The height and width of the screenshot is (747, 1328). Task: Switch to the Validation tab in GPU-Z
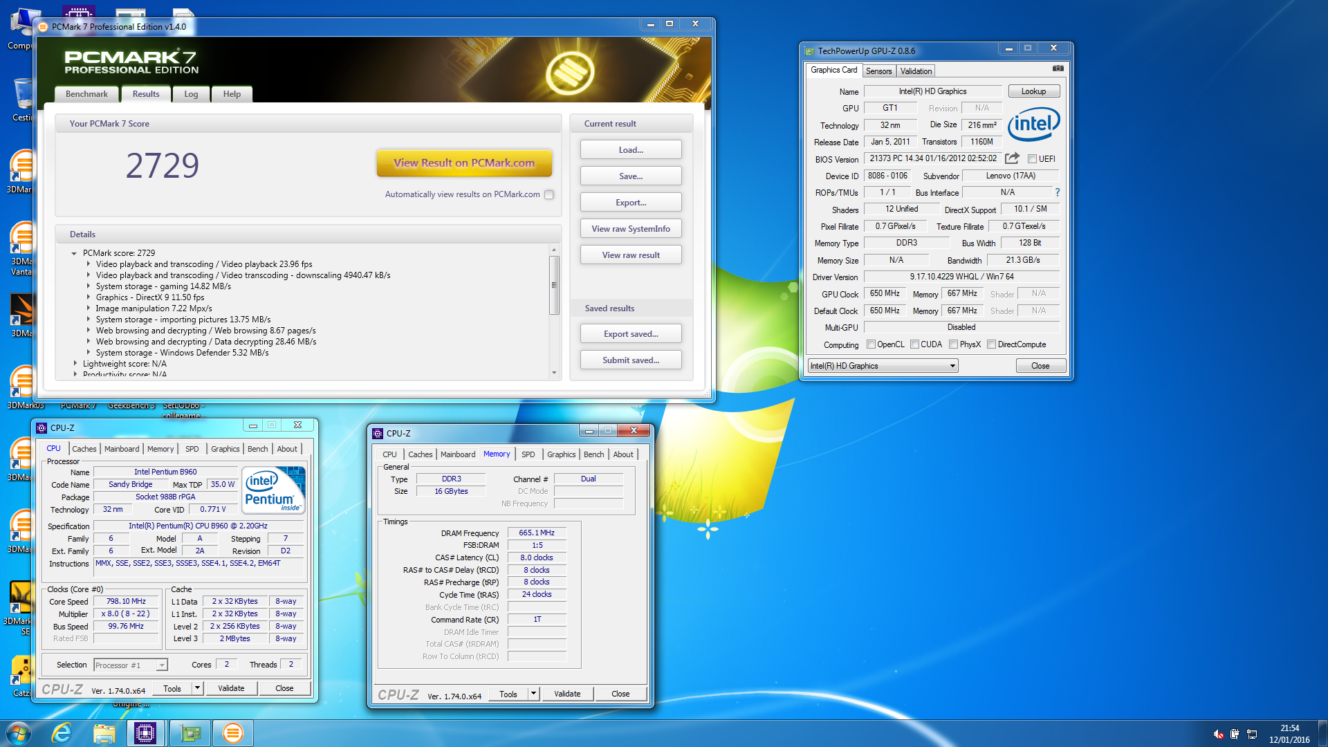(x=916, y=71)
